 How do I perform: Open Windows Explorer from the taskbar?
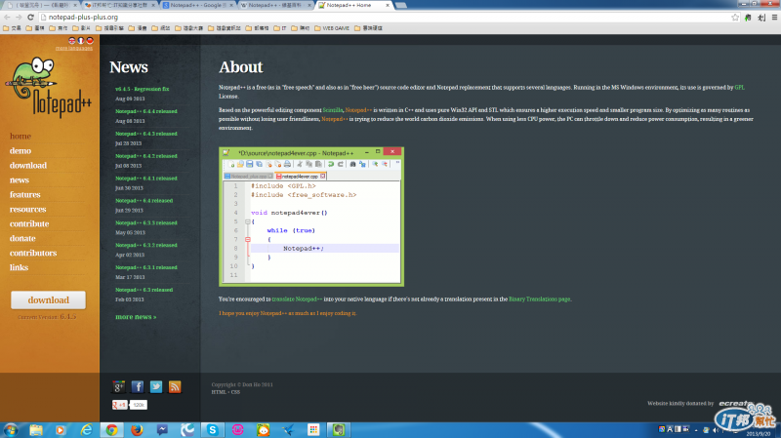point(36,429)
